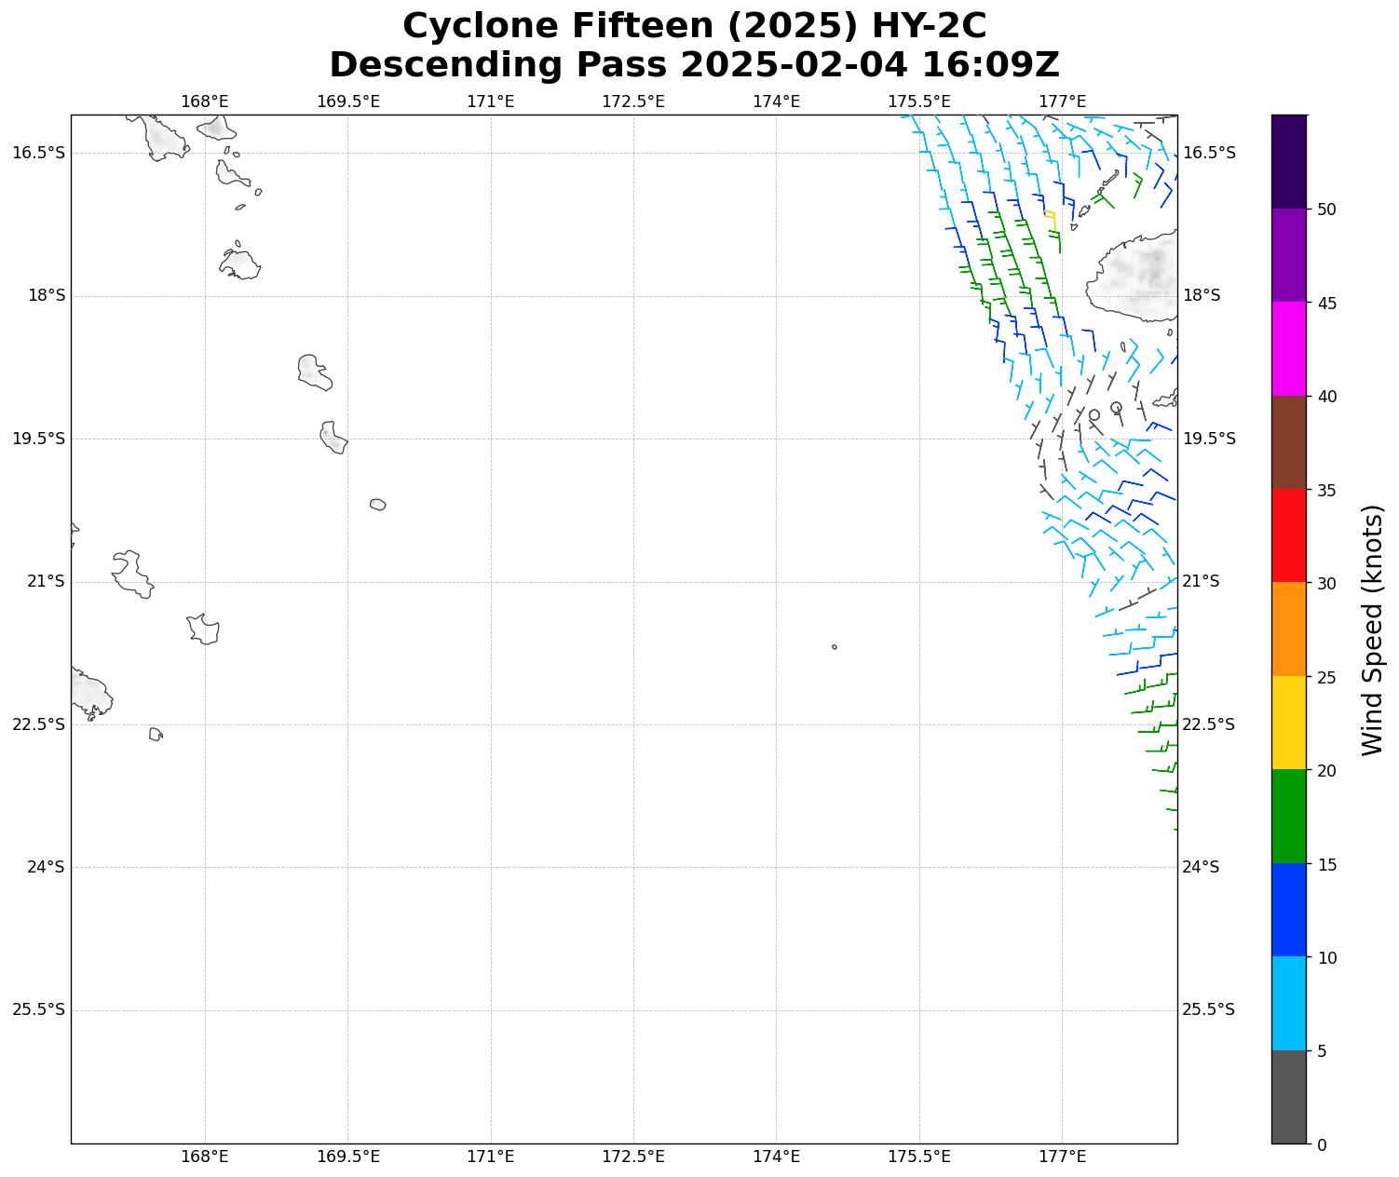This screenshot has width=1399, height=1177.
Task: Click the right axis label 19.5°S
Action: coord(1208,439)
